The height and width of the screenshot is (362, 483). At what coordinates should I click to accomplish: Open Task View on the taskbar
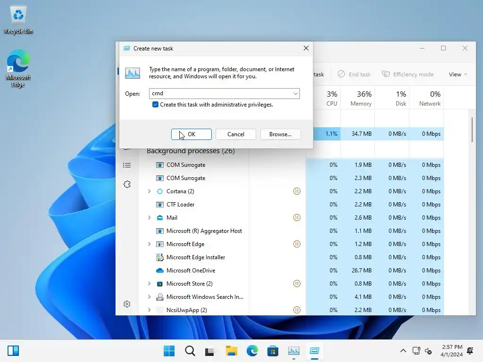click(210, 351)
